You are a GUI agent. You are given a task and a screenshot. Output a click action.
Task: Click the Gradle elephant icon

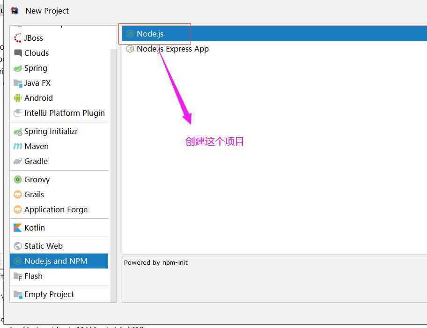click(18, 161)
